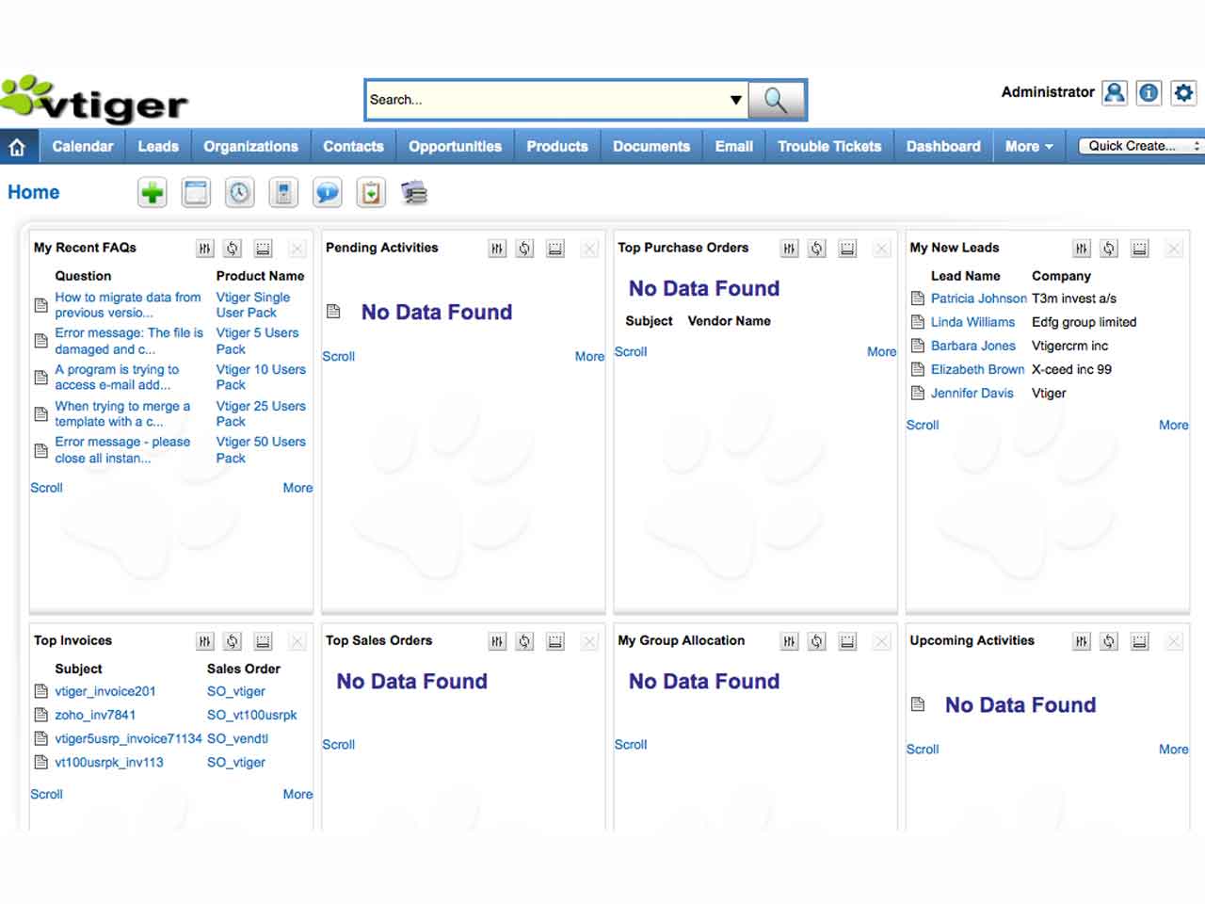Open the info help icon
1205x904 pixels.
coord(1149,92)
